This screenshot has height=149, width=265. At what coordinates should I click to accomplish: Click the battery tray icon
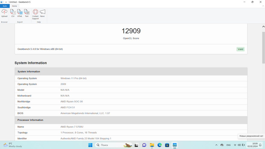click(243, 145)
